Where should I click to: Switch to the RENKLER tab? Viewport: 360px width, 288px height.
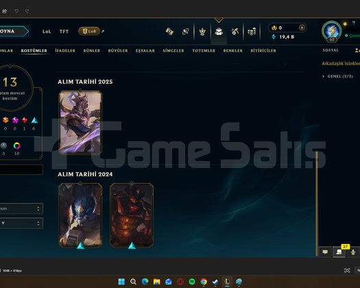233,51
